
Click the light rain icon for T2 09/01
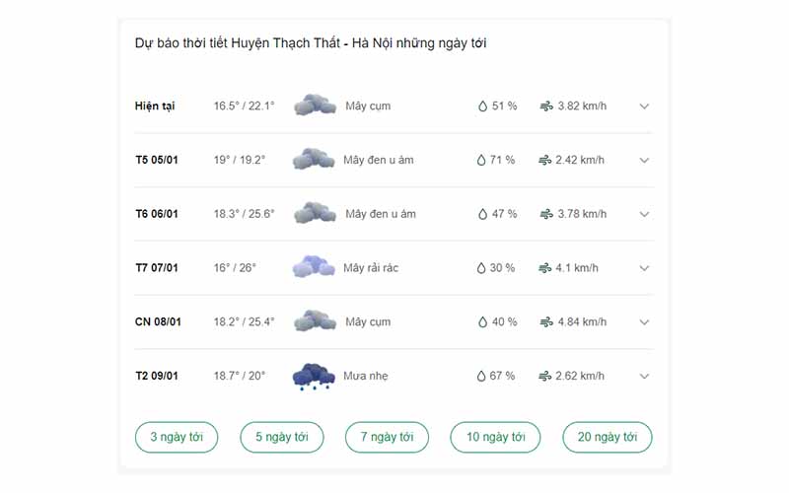[x=314, y=377]
